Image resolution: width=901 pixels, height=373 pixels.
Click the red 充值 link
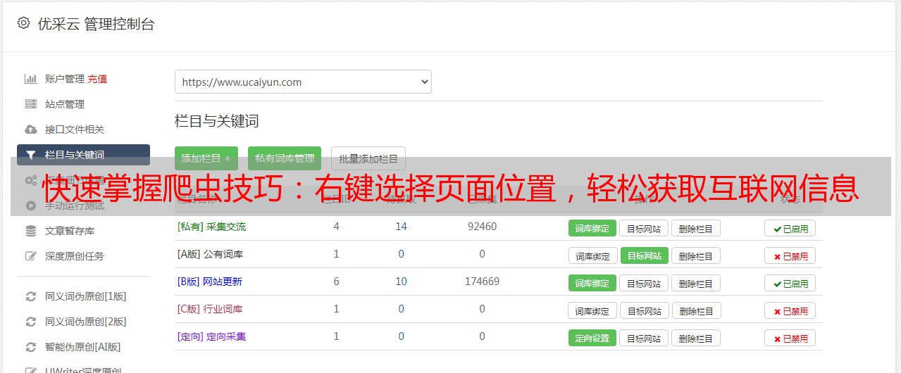pyautogui.click(x=97, y=79)
